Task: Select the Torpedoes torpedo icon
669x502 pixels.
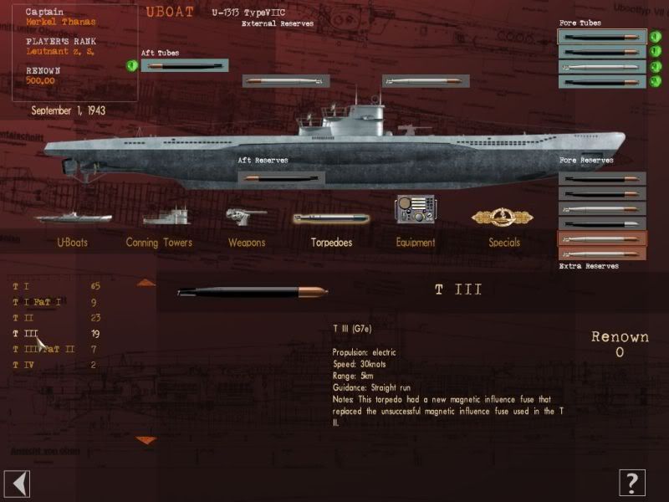Action: pyautogui.click(x=331, y=218)
